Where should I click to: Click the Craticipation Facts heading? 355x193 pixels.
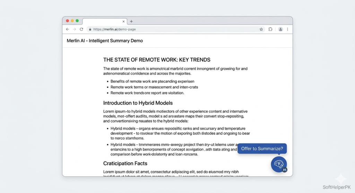click(125, 163)
